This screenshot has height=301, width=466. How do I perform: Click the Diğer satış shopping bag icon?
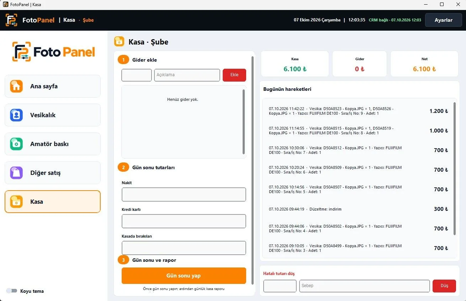[16, 173]
